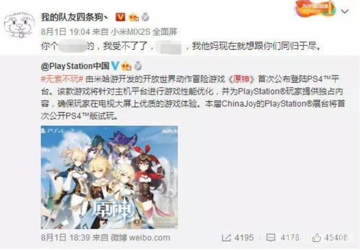Click the 小米MIX2S 全面屏 source link
360x250 pixels.
144,32
